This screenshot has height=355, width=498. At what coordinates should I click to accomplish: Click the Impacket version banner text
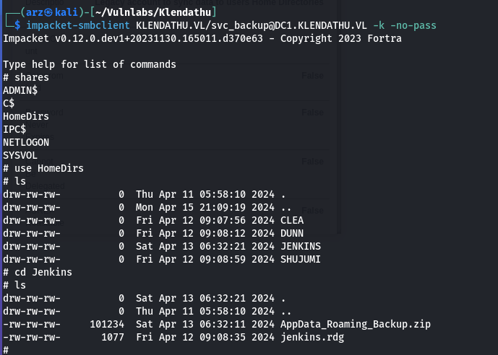click(x=202, y=38)
